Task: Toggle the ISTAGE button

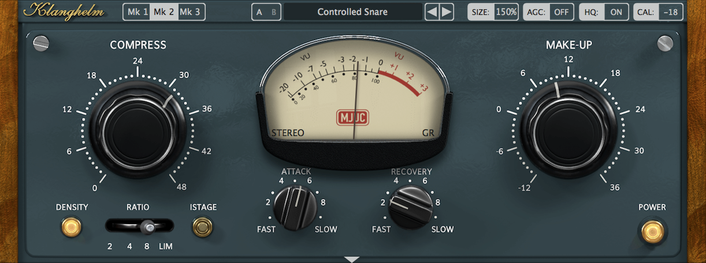Action: pos(202,227)
